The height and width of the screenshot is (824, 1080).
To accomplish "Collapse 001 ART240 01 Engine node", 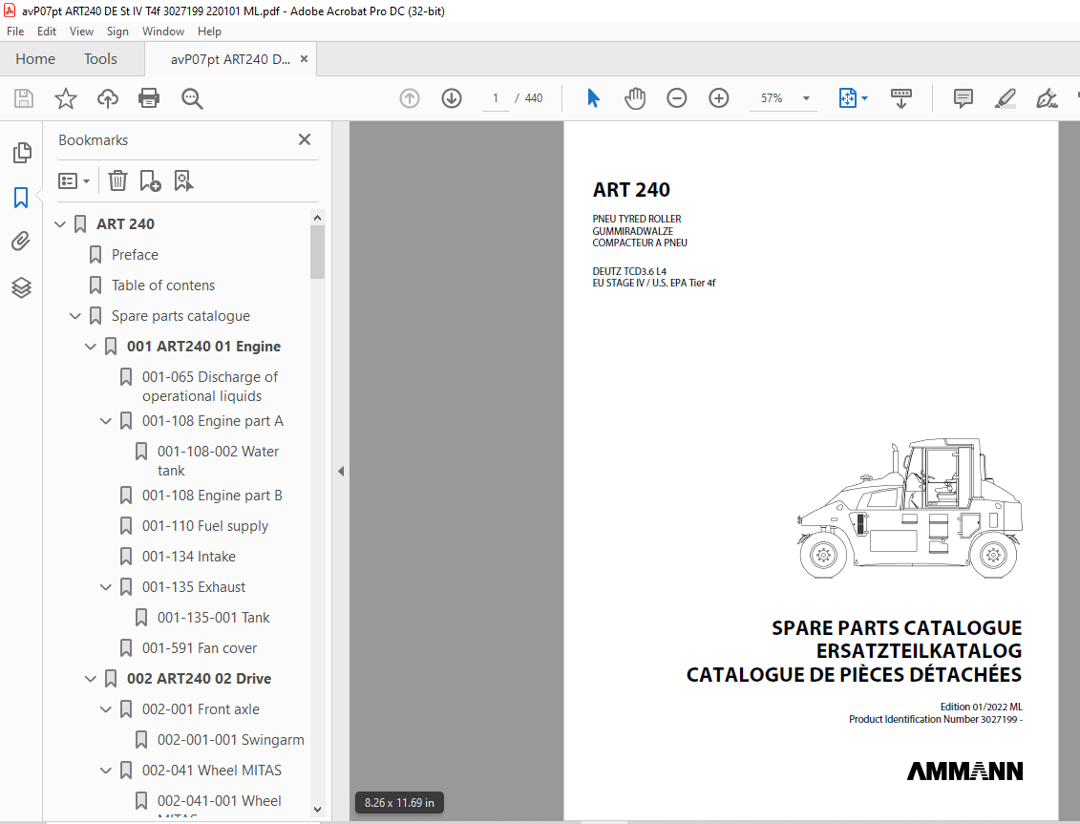I will tap(90, 347).
